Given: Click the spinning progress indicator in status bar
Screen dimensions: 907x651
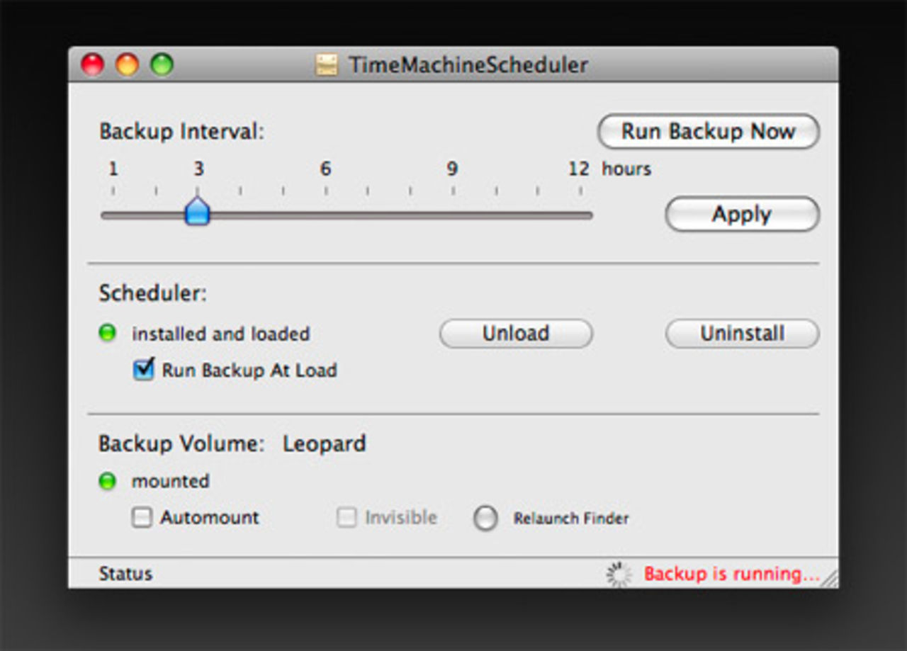Looking at the screenshot, I should point(619,574).
